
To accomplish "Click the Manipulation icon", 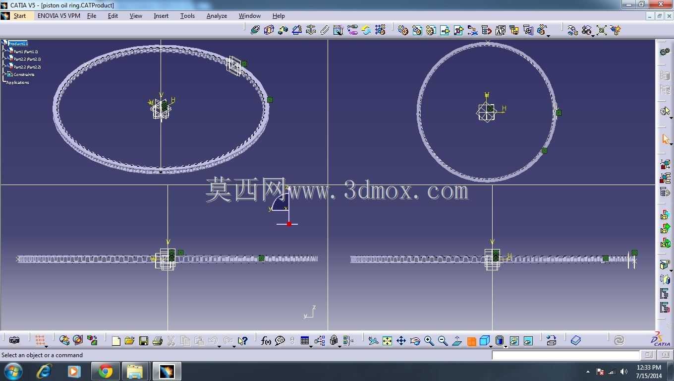I will click(x=573, y=30).
